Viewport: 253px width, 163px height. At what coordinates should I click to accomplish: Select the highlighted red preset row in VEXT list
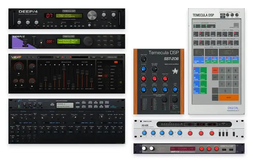tap(102, 76)
